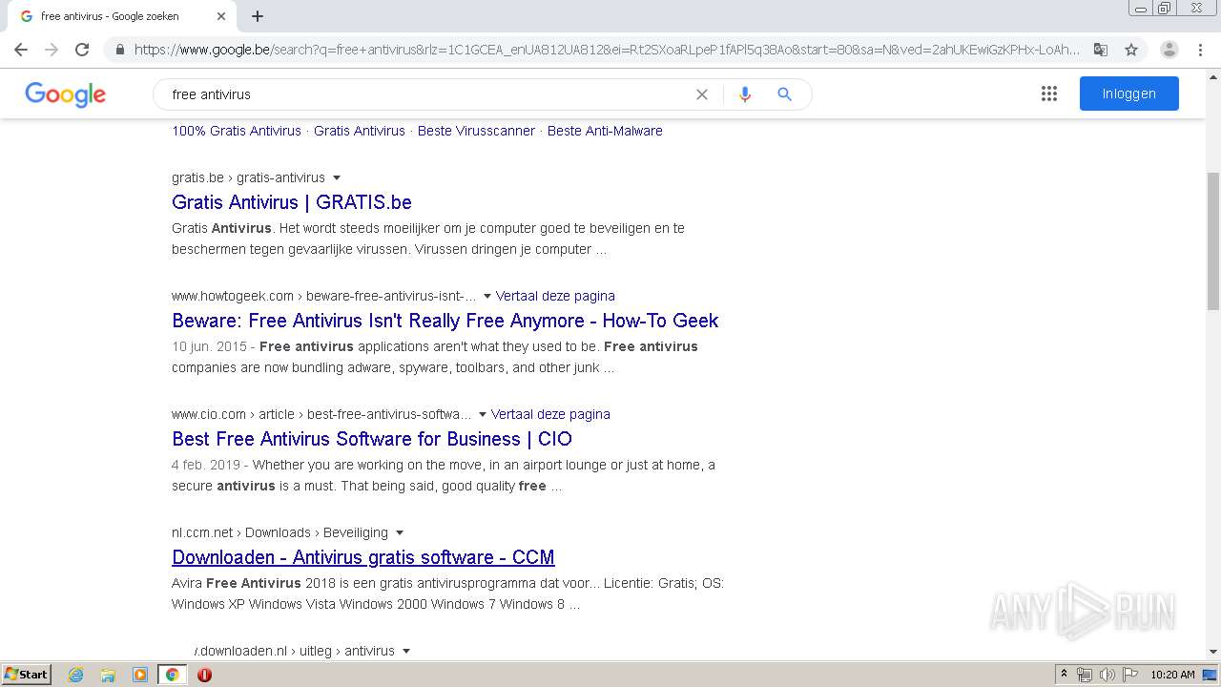
Task: Expand the gratis.be result dropdown arrow
Action: click(x=337, y=177)
